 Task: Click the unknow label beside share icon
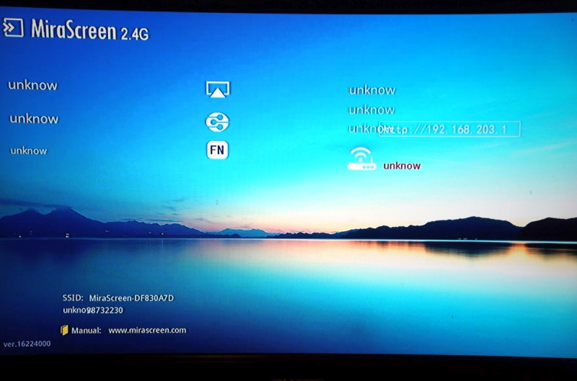pos(34,119)
